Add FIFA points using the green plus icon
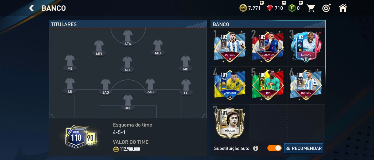Viewport: 374px width, 160px height. point(301,3)
